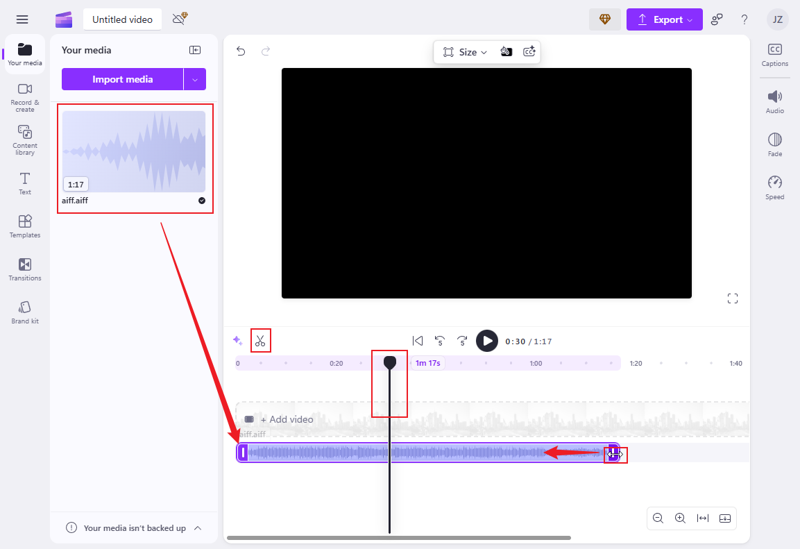Viewport: 800px width, 549px height.
Task: Click the aiff.aiff file name
Action: pos(75,201)
